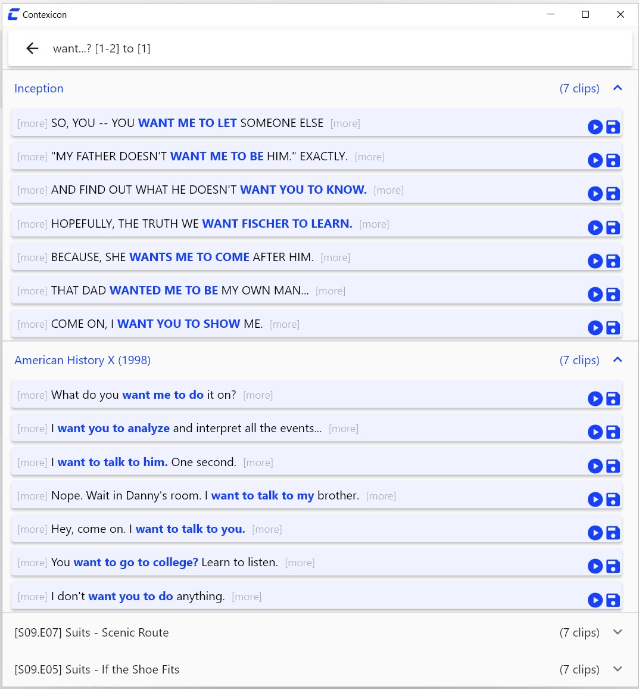
Task: Play the 'WANT YOU TO KNOW' clip
Action: tap(595, 194)
